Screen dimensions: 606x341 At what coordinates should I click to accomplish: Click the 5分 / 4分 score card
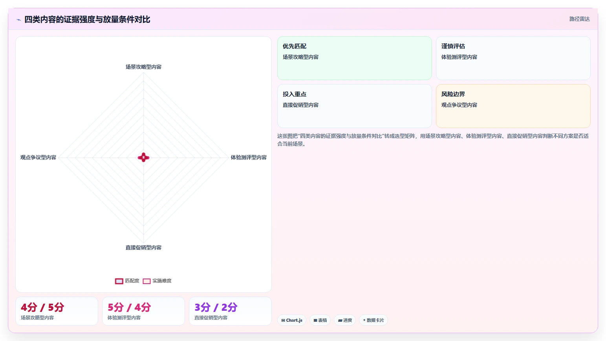point(143,311)
